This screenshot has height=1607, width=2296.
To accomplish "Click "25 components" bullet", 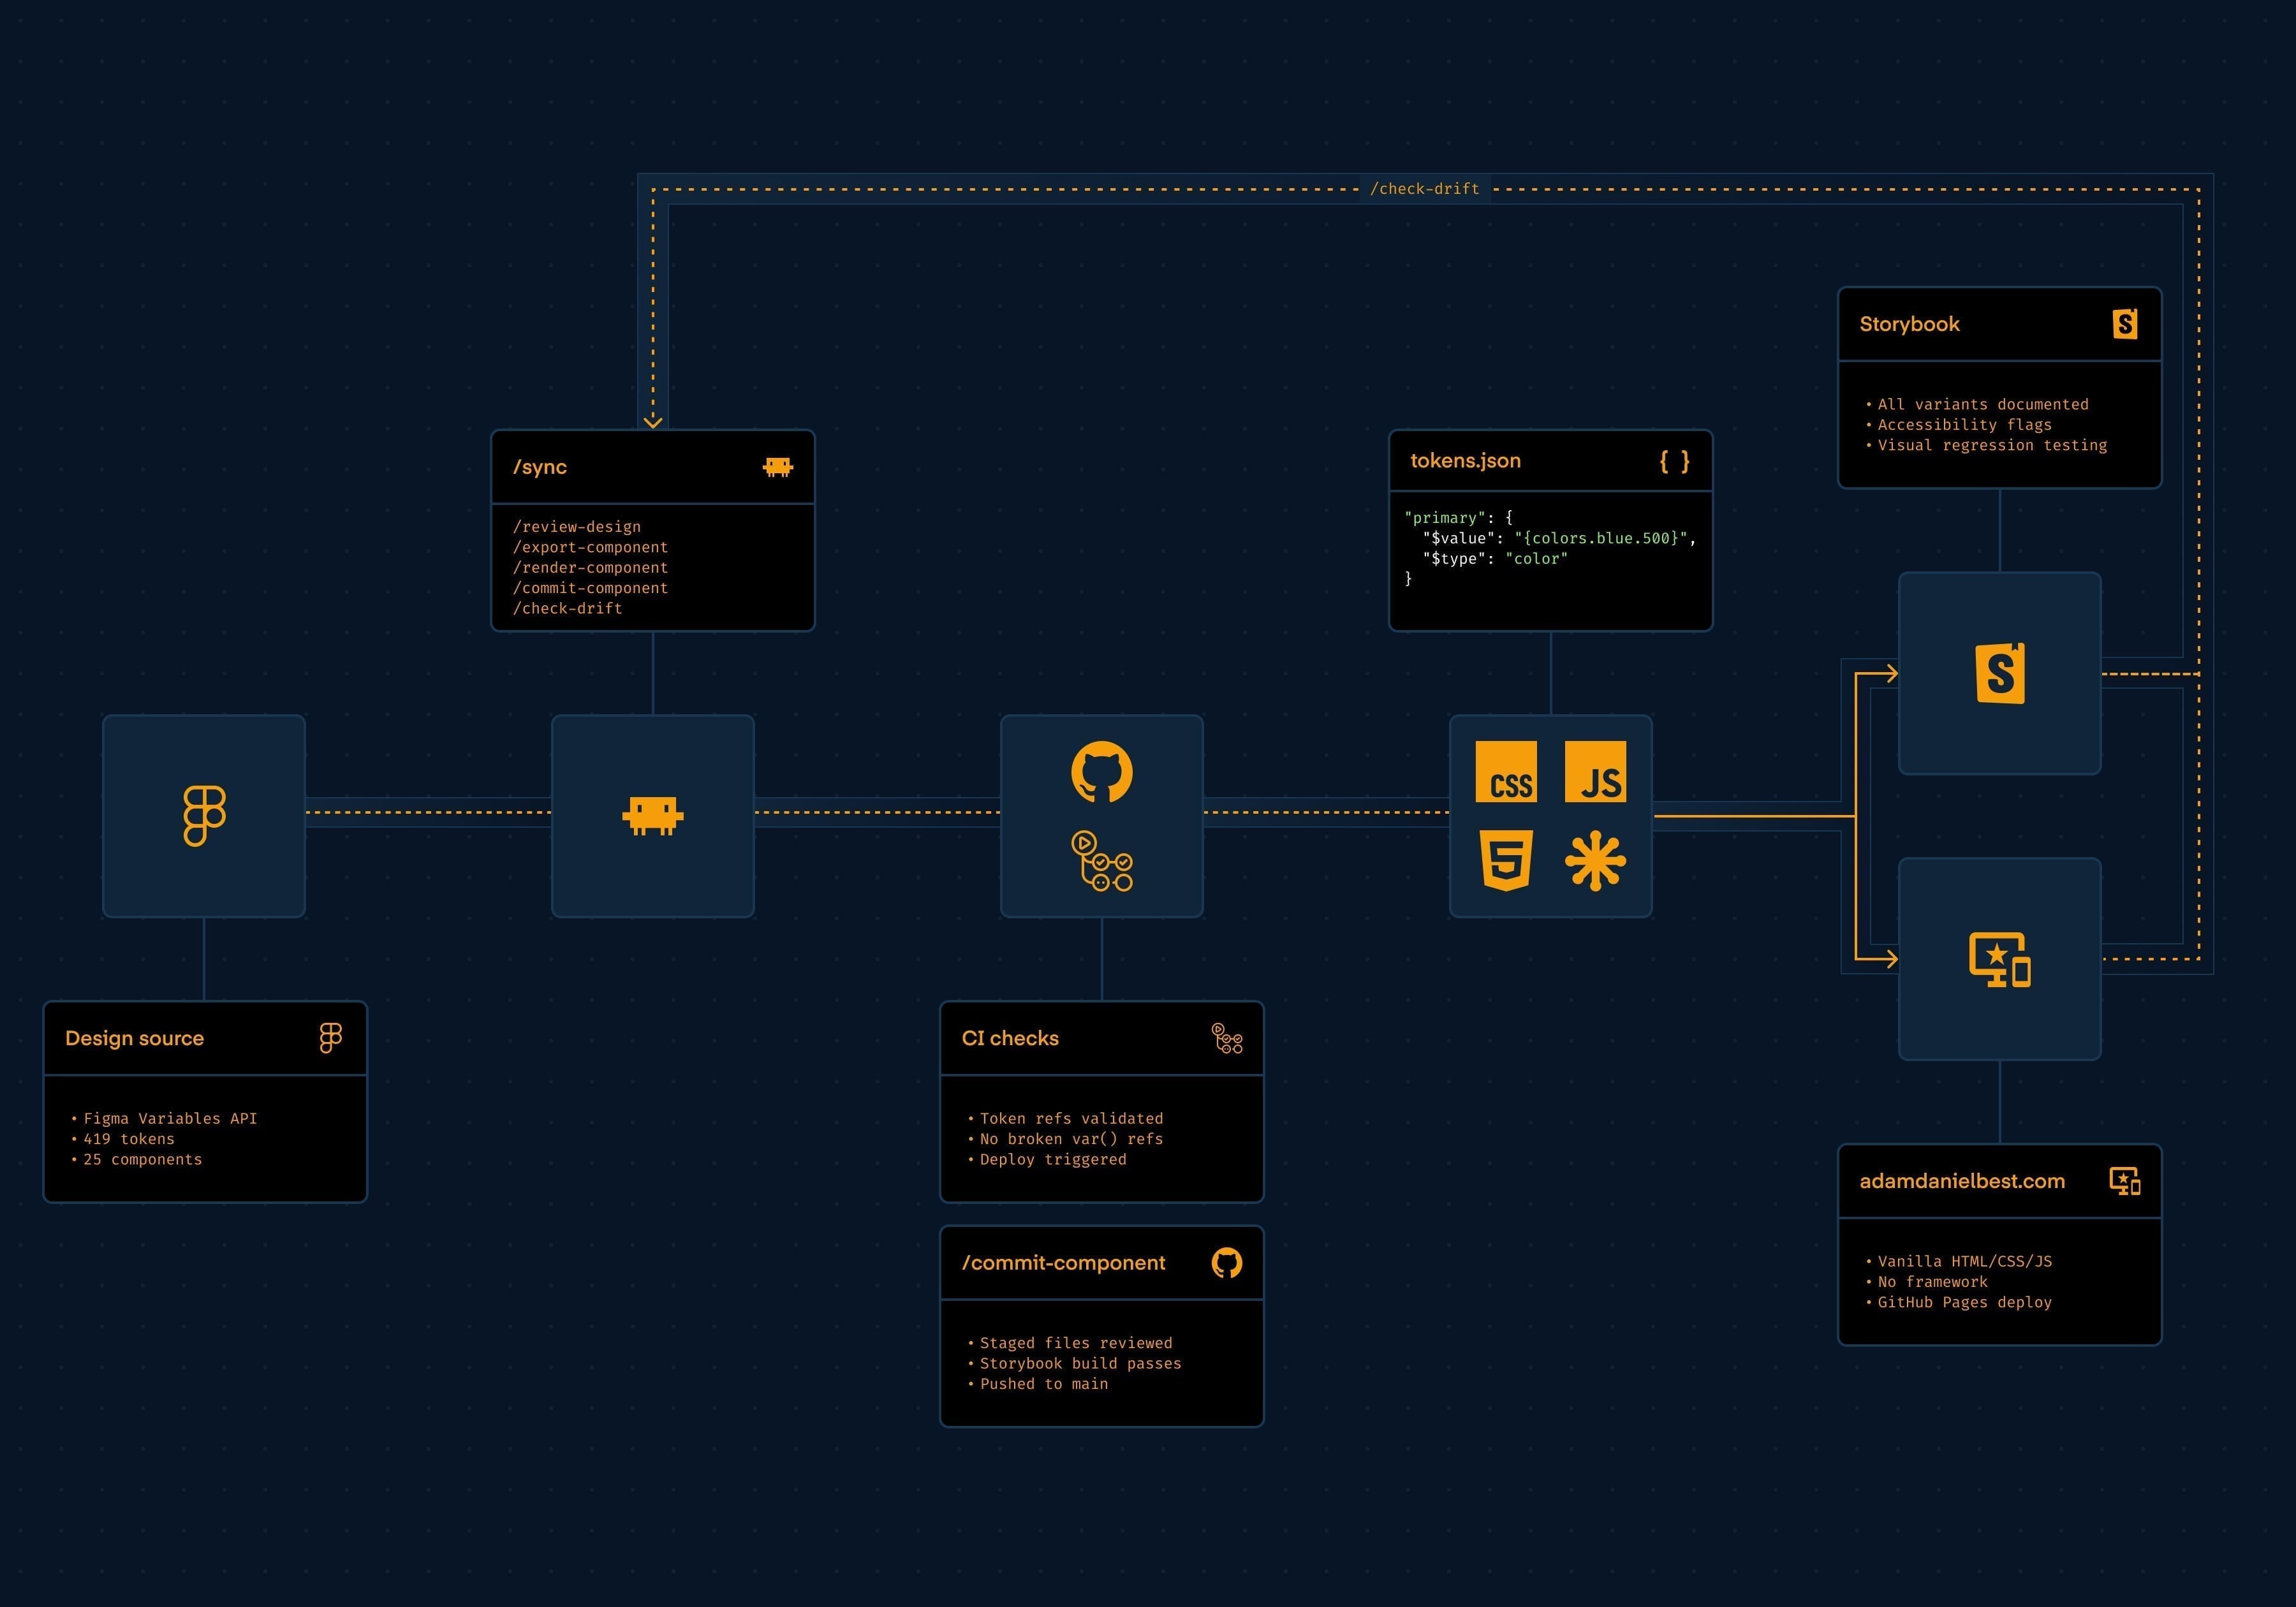I will [x=136, y=1159].
